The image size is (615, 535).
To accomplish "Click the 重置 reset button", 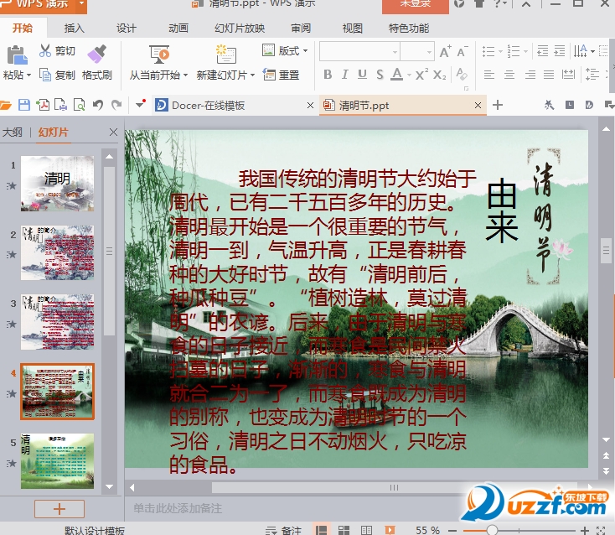I will point(281,75).
